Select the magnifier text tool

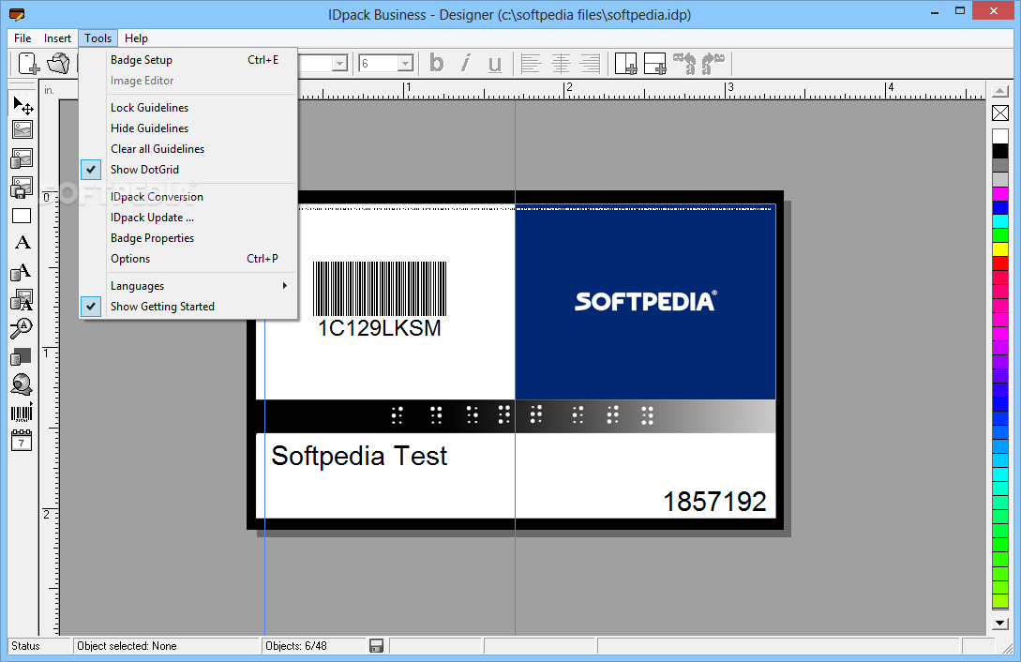pos(23,328)
